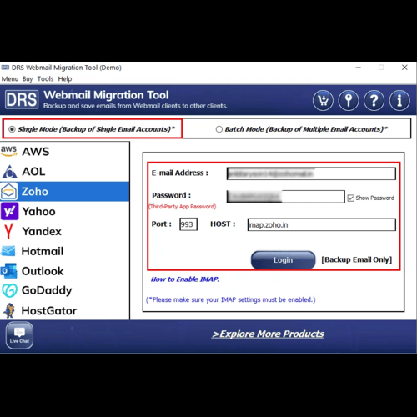417x417 pixels.
Task: Click the Login button
Action: (x=283, y=260)
